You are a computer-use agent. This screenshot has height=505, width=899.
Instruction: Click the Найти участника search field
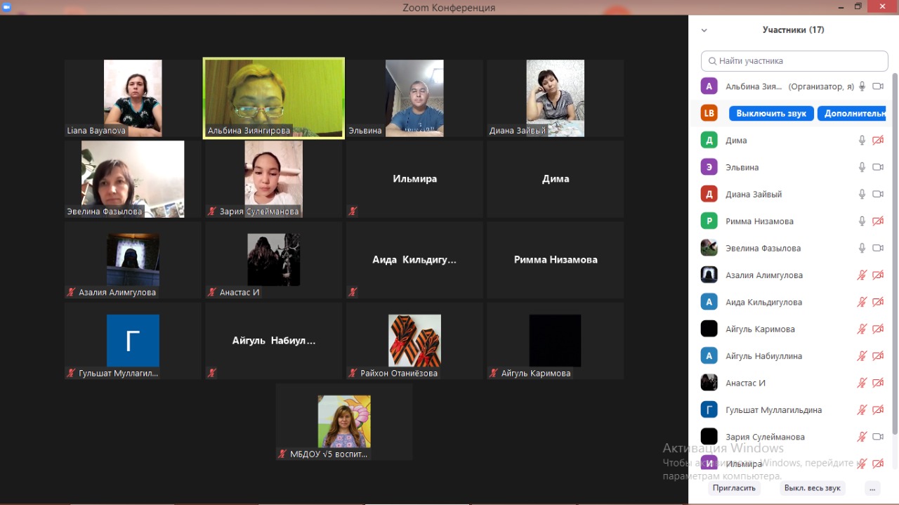tap(794, 61)
